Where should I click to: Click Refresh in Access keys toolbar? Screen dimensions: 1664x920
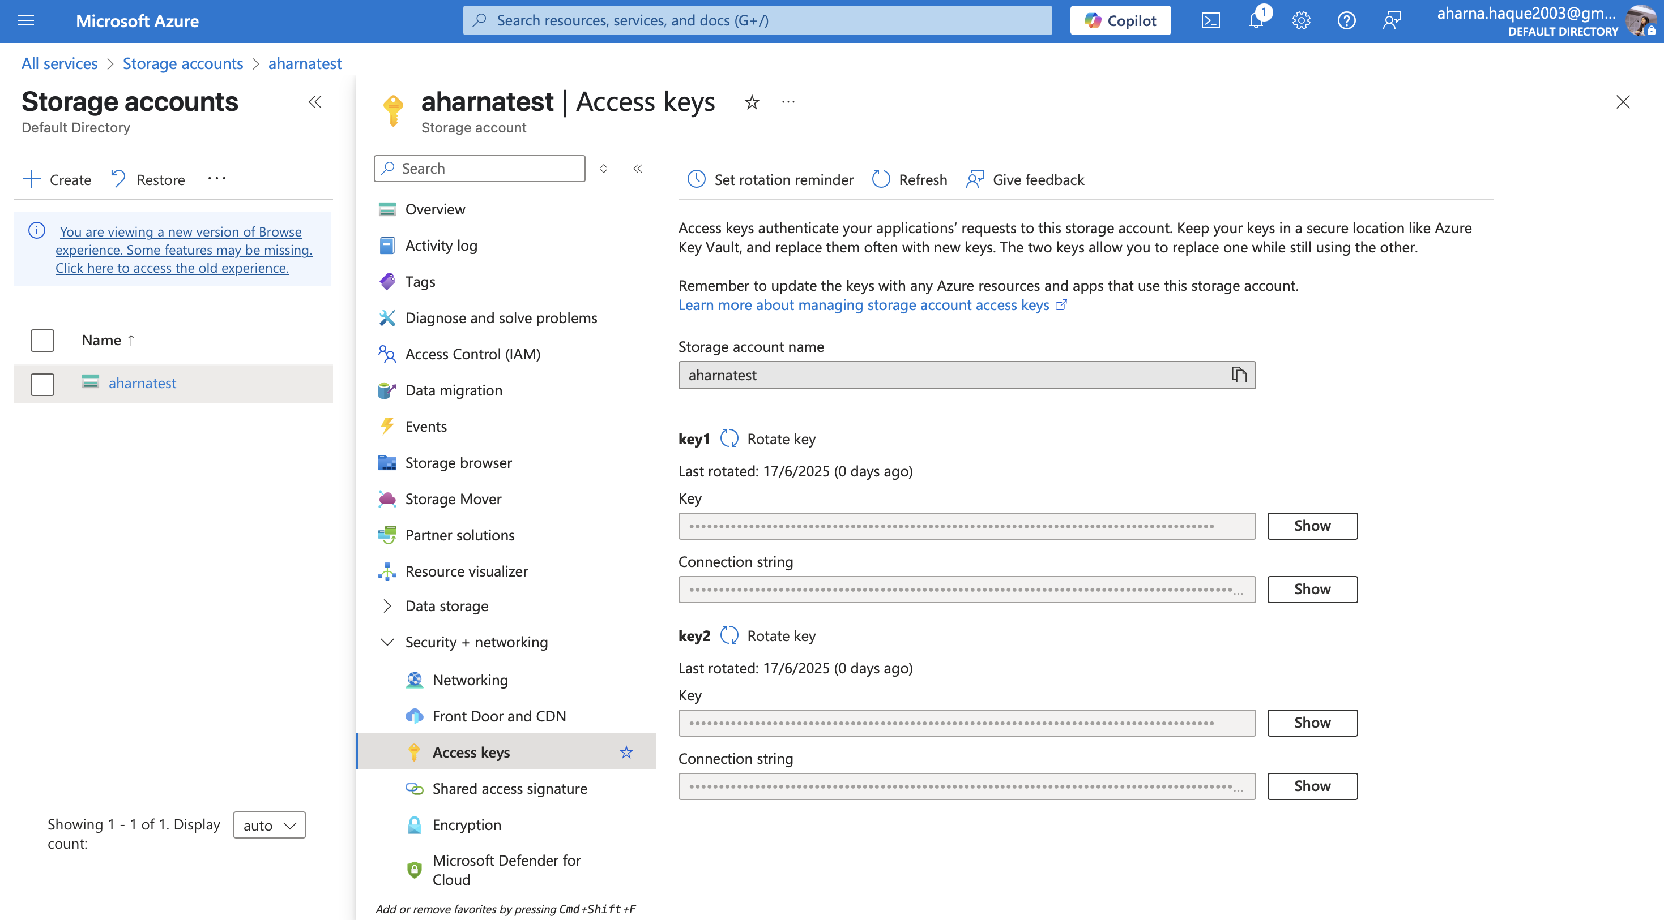910,179
